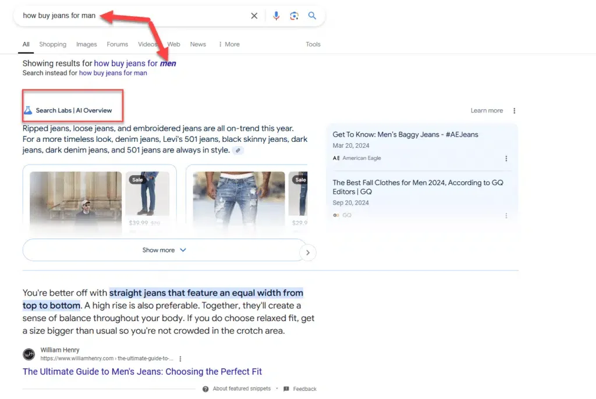
Task: Open Google Lens image search icon
Action: [294, 16]
